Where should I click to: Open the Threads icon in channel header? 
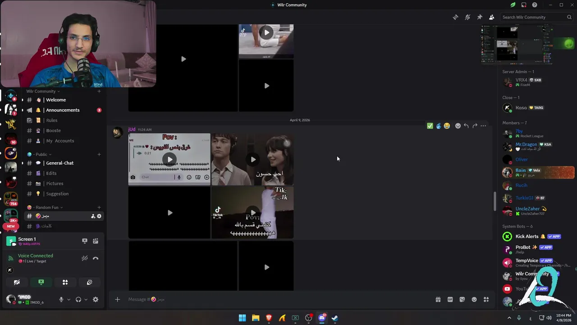(455, 17)
